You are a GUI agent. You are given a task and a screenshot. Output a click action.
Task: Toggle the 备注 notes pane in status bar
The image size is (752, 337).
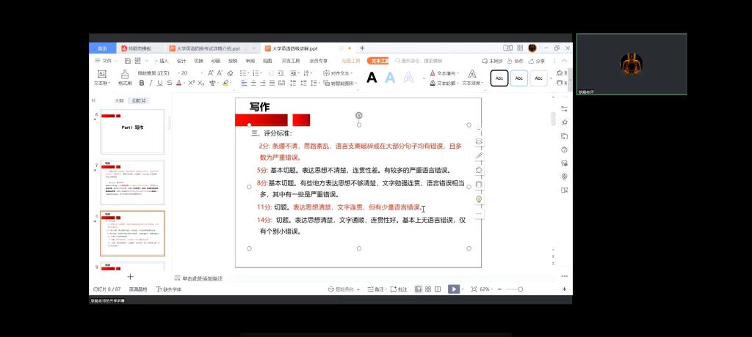375,289
